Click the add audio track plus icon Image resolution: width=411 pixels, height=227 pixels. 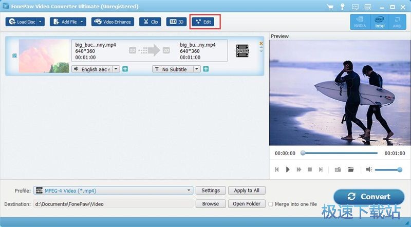pyautogui.click(x=125, y=69)
